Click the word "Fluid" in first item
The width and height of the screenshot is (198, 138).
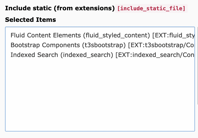tap(16, 35)
